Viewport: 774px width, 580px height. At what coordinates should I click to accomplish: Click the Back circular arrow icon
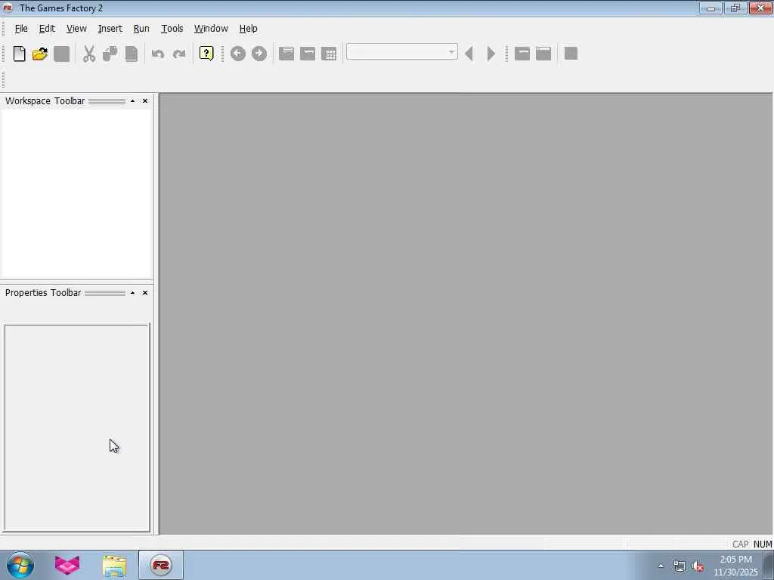(238, 54)
